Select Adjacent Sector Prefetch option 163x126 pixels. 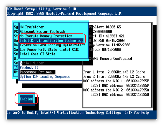tap(42, 32)
